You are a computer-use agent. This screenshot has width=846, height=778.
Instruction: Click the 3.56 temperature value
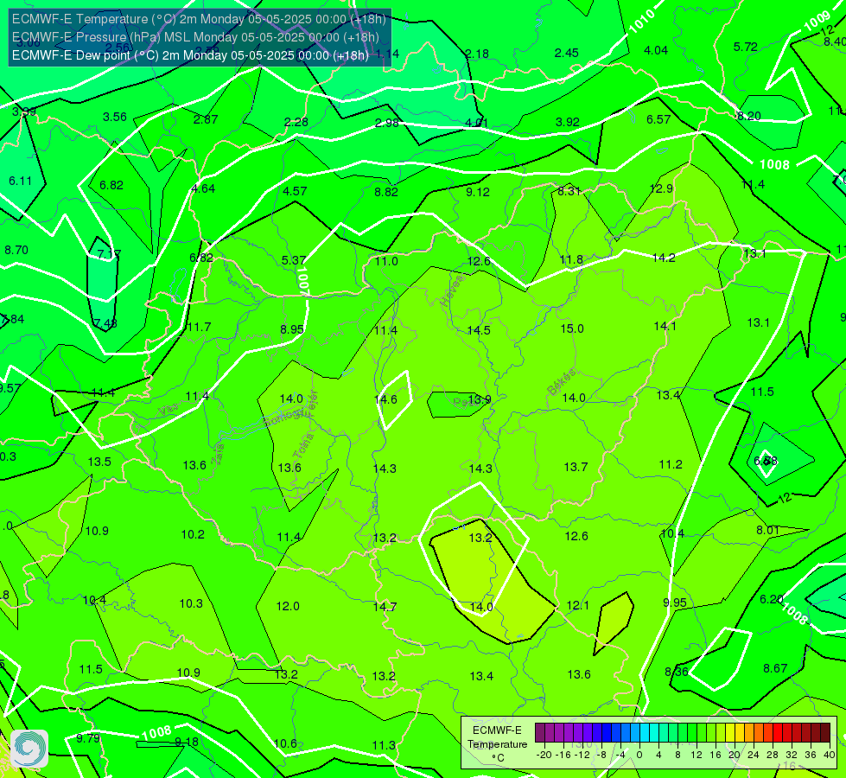click(x=115, y=117)
